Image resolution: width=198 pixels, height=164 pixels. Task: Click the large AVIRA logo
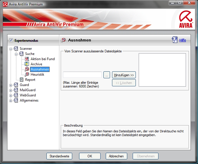[x=186, y=19]
